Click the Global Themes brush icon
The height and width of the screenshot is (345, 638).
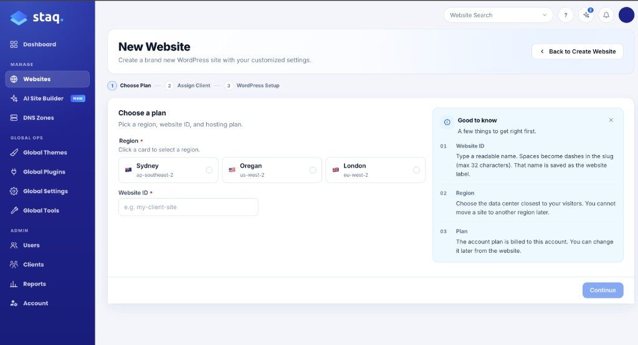14,153
